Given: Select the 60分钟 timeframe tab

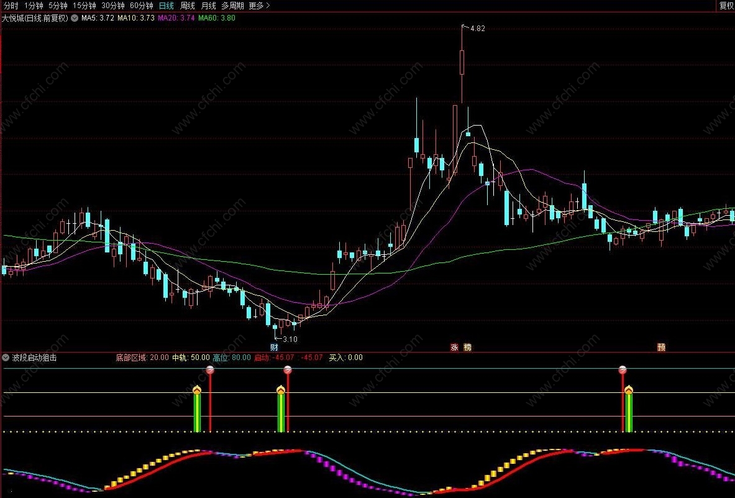Looking at the screenshot, I should pyautogui.click(x=142, y=6).
